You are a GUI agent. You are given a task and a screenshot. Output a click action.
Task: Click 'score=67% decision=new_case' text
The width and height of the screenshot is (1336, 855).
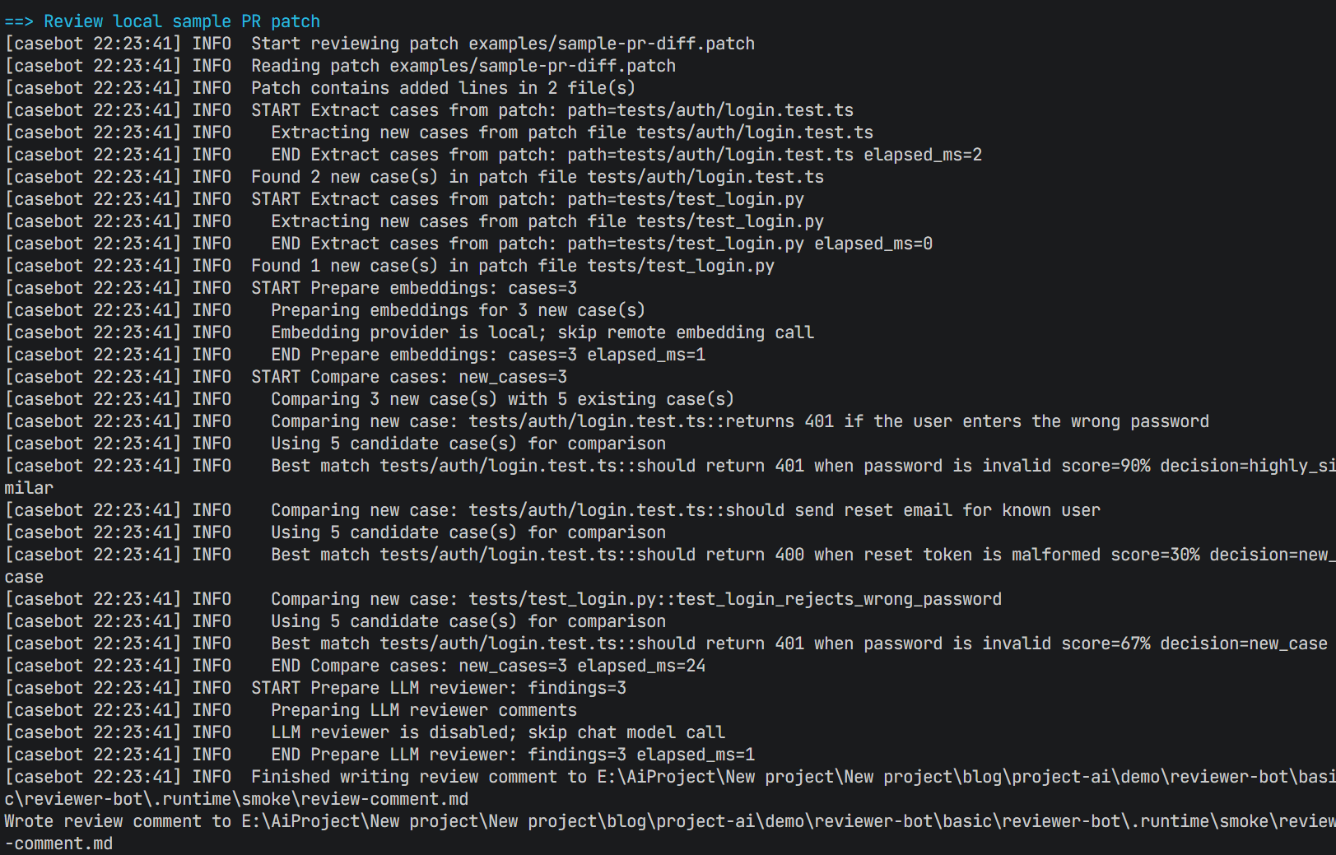[x=1194, y=644]
